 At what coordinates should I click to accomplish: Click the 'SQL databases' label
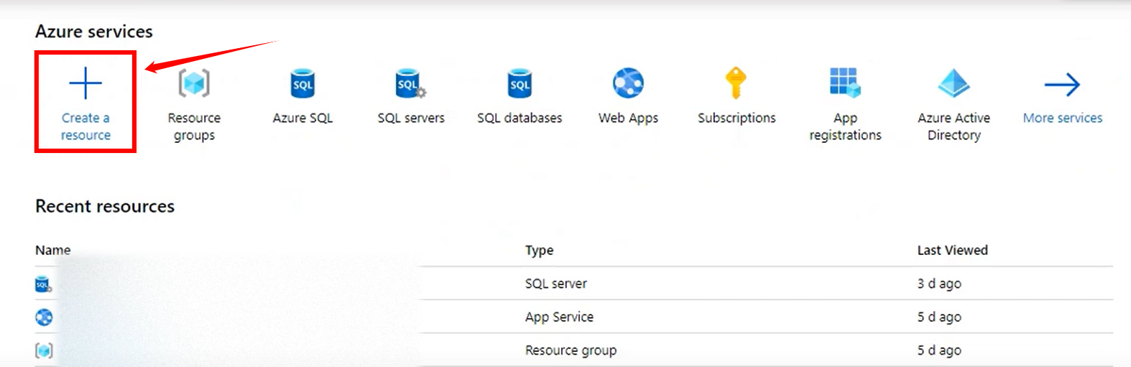pos(520,118)
